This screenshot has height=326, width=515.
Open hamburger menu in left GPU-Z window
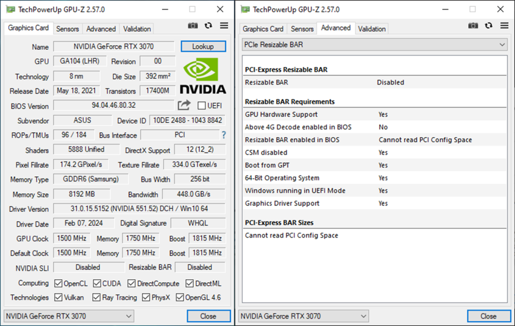click(x=224, y=26)
